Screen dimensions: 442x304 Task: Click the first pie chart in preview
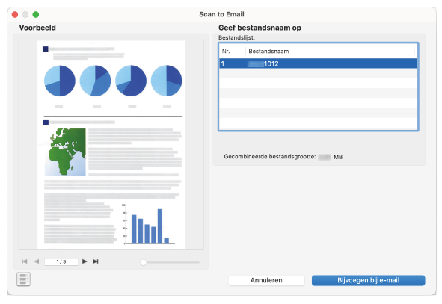pos(60,81)
